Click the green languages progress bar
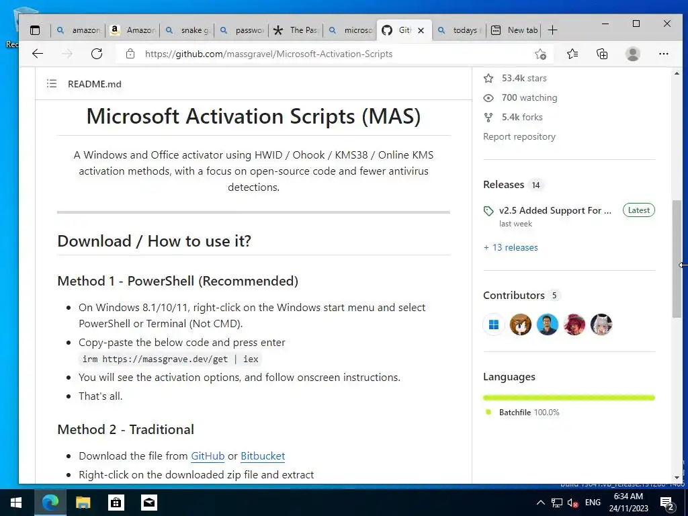 tap(568, 398)
